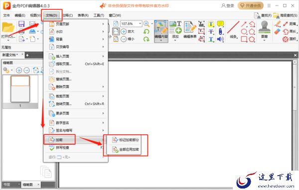Select the Line (线条) drawing tool
299x190 pixels.
233,30
